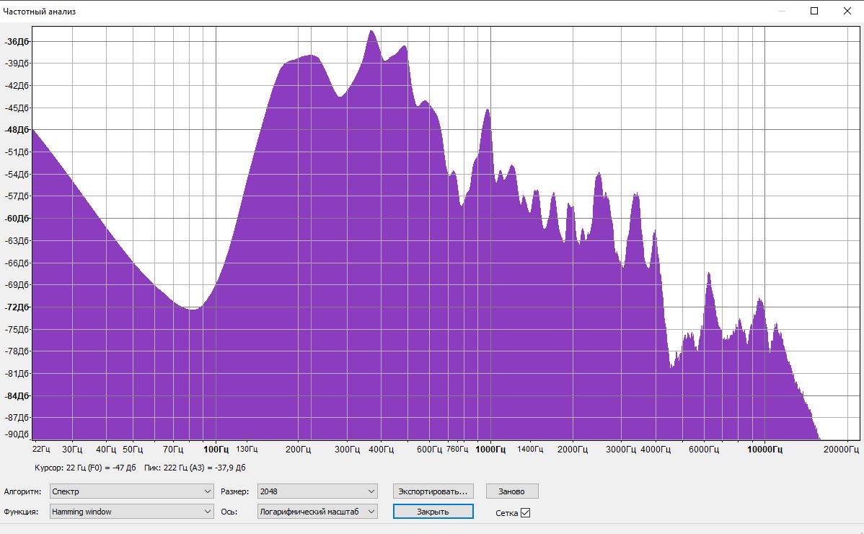
Task: Click the 4000Гц frequency label
Action: (655, 449)
